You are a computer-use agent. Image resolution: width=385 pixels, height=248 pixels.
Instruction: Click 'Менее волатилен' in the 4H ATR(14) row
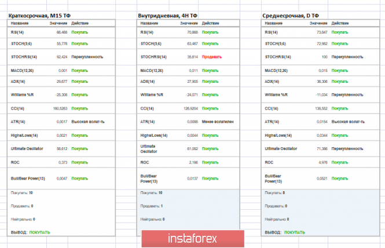(218, 122)
